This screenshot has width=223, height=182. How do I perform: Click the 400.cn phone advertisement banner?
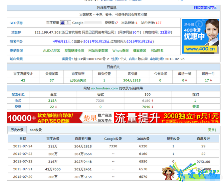pyautogui.click(x=200, y=37)
